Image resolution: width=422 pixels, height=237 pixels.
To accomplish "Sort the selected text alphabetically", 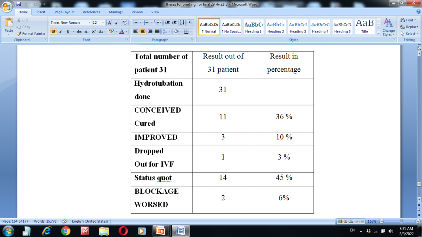I will tap(181, 22).
